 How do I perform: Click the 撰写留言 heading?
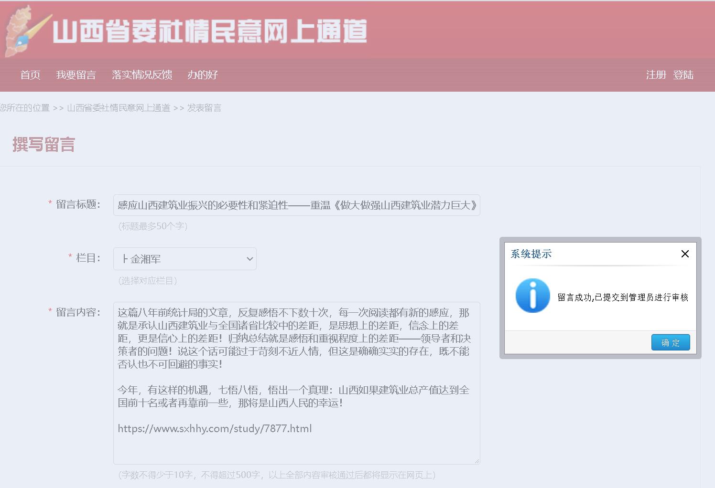(43, 144)
